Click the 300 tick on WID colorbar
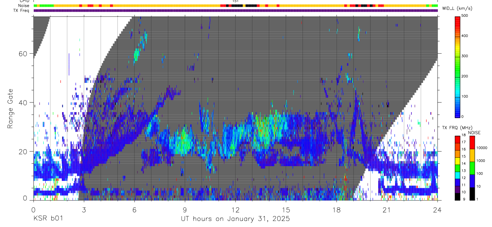This screenshot has height=227, width=492. click(466, 56)
